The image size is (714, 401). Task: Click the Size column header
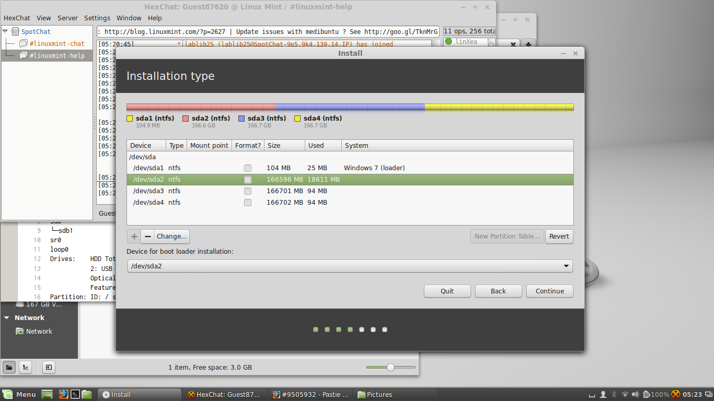(x=284, y=146)
